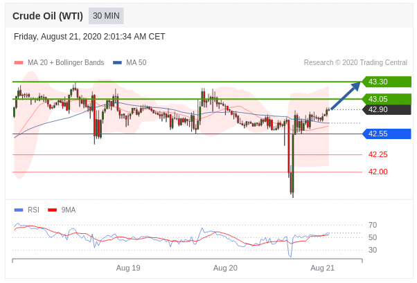Image resolution: width=417 pixels, height=283 pixels.
Task: Click the RSI 50 level label
Action: click(x=373, y=237)
